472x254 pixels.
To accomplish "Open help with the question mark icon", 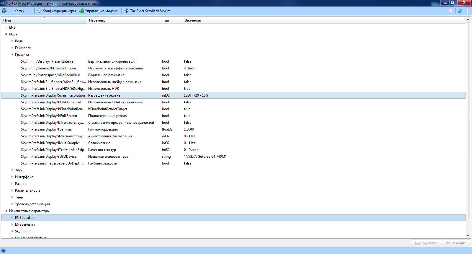I will click(468, 11).
